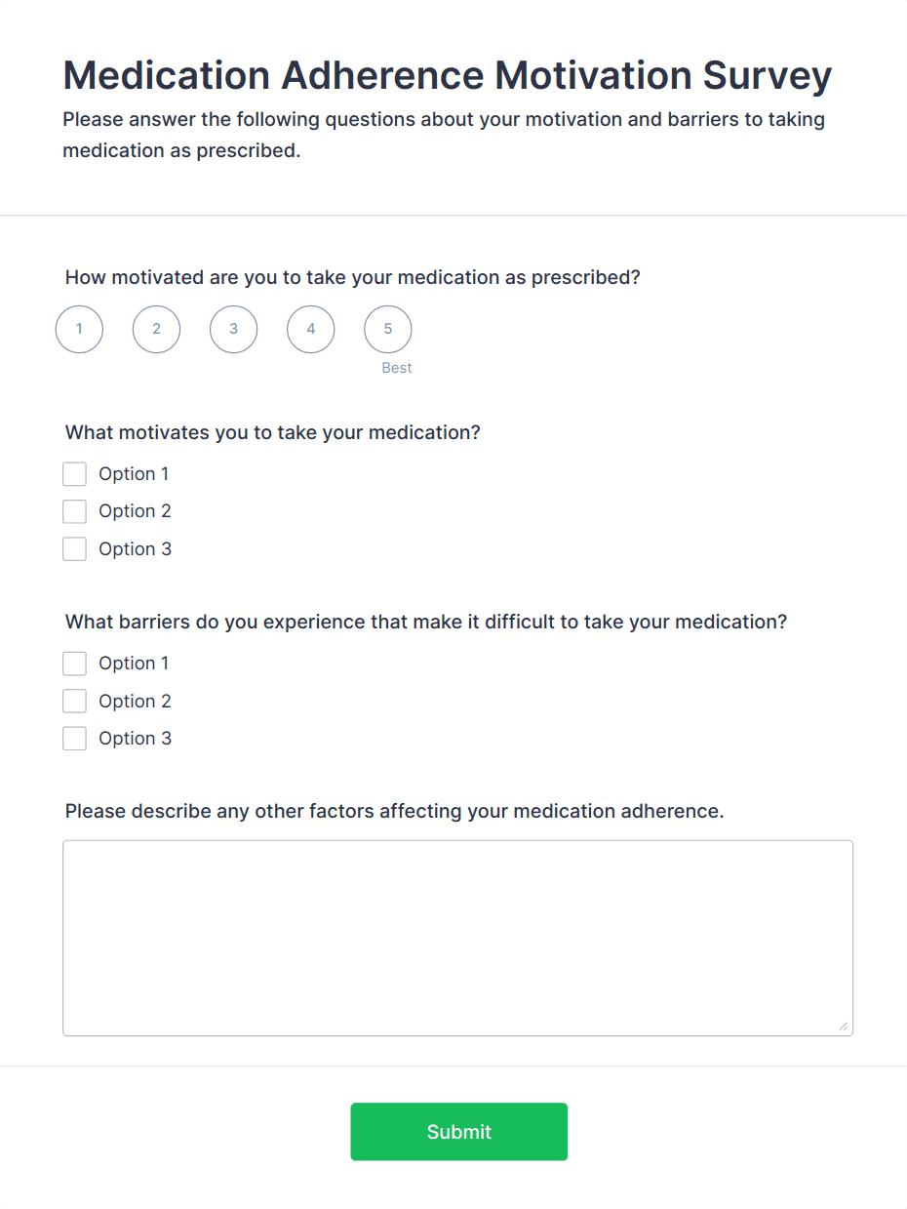
Task: Click the Best label below the rating scale
Action: coord(397,368)
